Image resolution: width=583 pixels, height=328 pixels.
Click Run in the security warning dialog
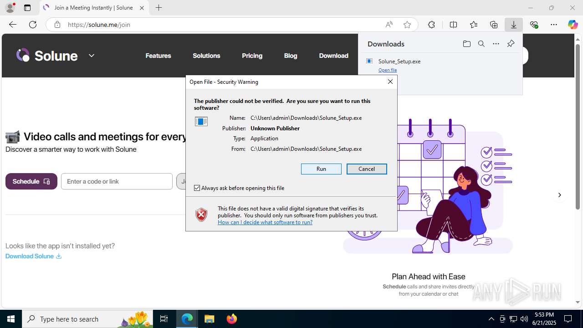[321, 169]
